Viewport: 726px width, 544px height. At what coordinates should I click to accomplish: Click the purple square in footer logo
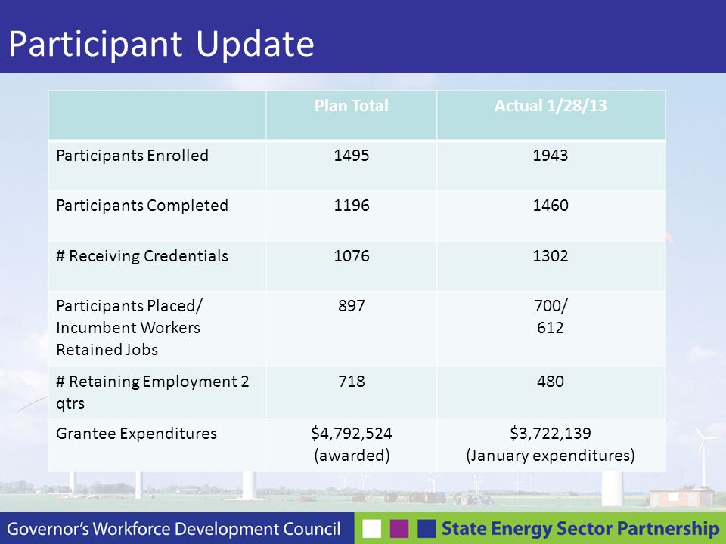pos(399,529)
